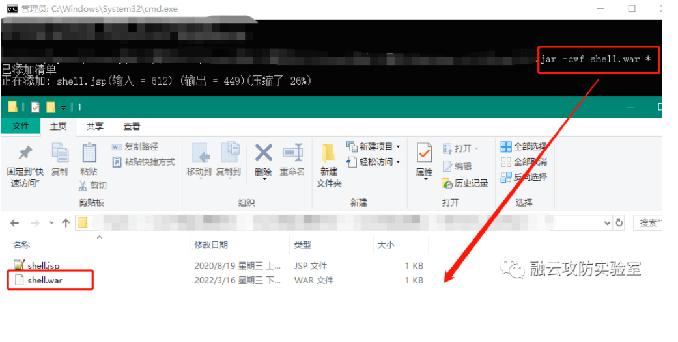Sort by Name (名称) column header

[21, 245]
